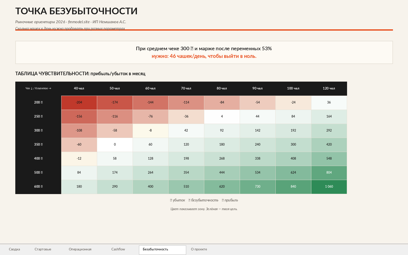Click the '200 ₽' row header
The width and height of the screenshot is (408, 255).
point(38,103)
